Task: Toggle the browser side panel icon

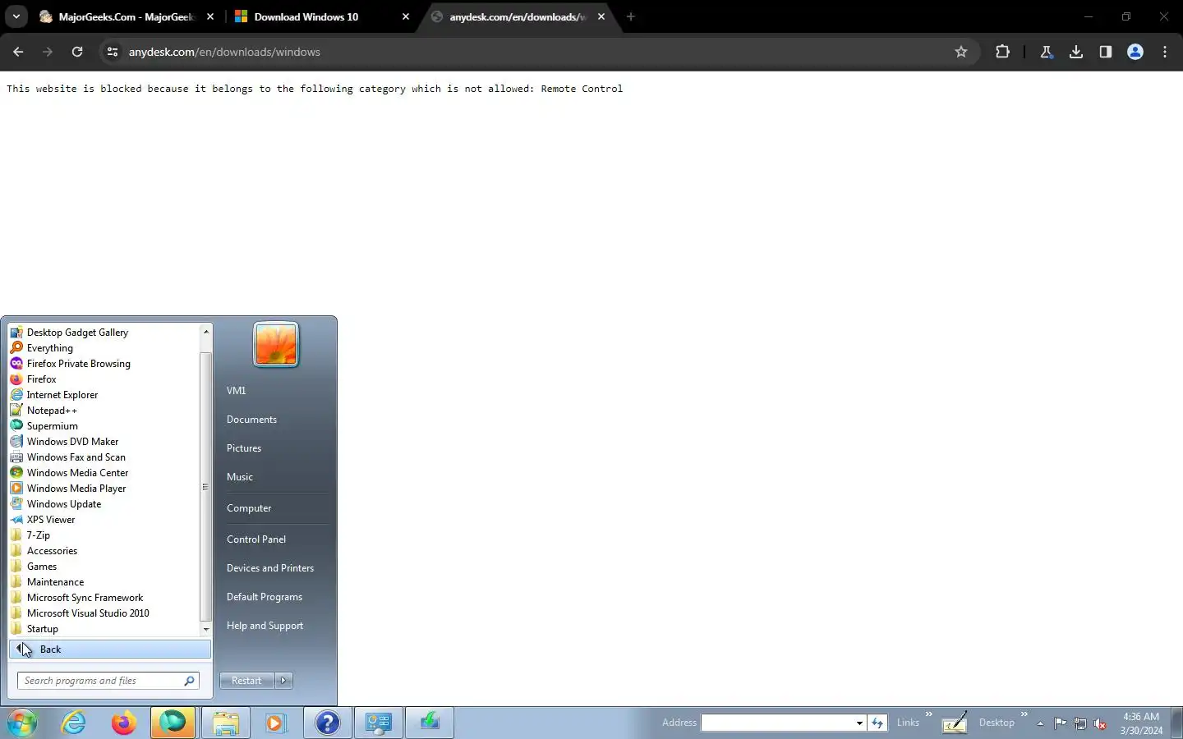Action: click(1106, 52)
